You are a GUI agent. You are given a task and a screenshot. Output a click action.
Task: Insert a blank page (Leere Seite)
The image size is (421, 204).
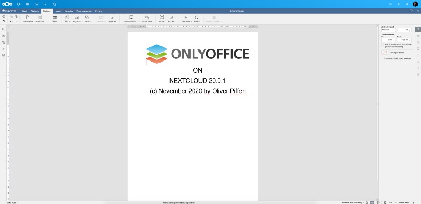[x=28, y=18]
